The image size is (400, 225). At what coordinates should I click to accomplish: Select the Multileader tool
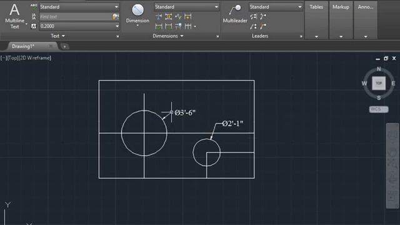[x=235, y=14]
